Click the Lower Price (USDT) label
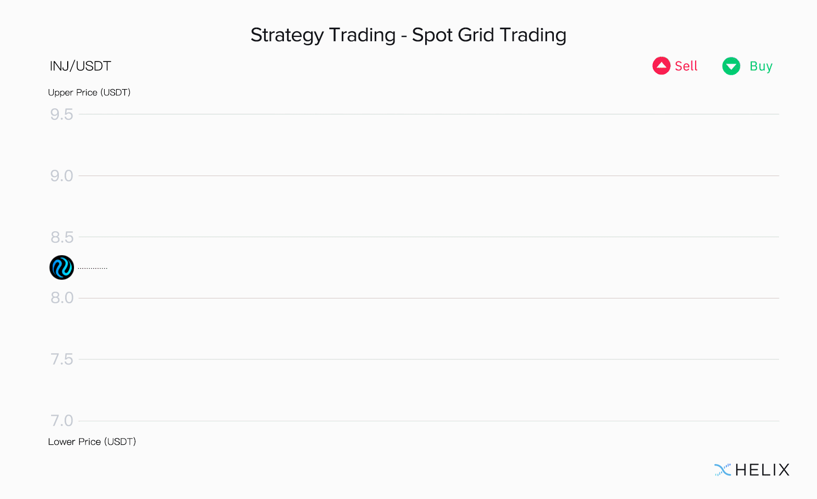The height and width of the screenshot is (499, 817). point(92,442)
